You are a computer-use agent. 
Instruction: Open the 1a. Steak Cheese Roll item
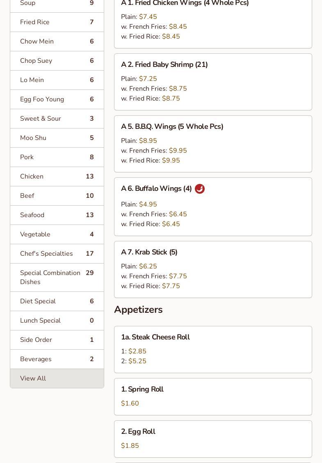[155, 337]
